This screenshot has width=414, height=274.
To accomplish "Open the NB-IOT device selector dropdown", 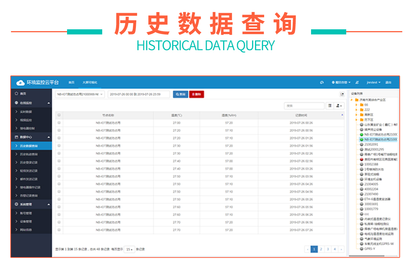I will coord(80,95).
